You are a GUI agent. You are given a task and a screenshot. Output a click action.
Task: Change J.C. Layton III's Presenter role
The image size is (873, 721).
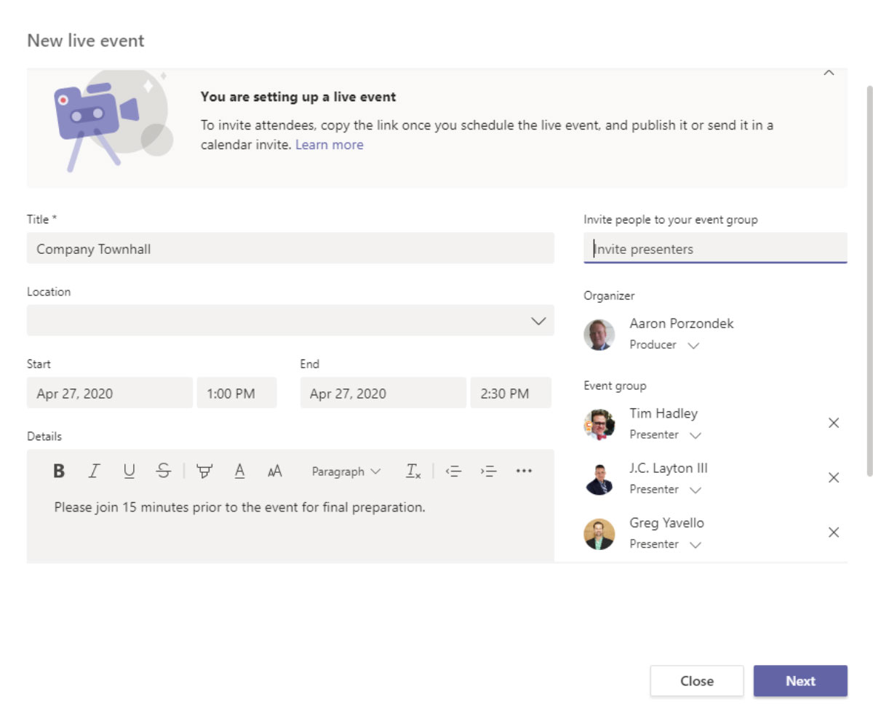coord(666,489)
